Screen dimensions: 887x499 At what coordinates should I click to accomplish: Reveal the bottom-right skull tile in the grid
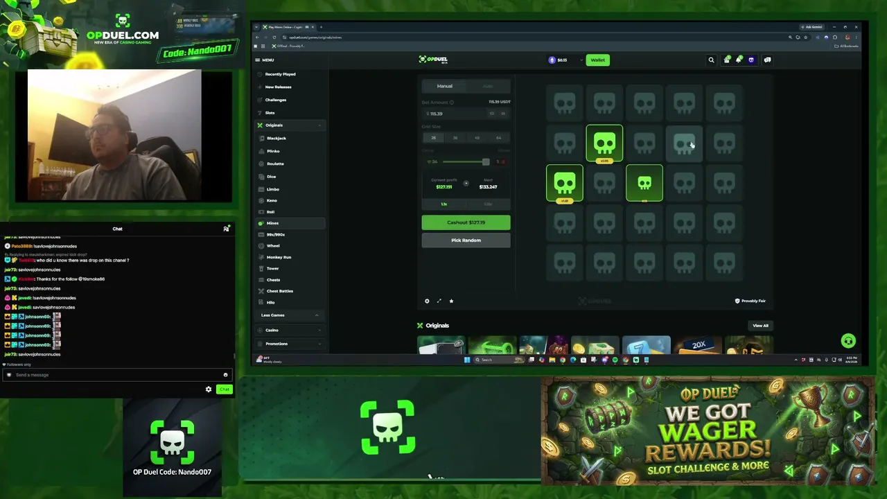point(724,263)
